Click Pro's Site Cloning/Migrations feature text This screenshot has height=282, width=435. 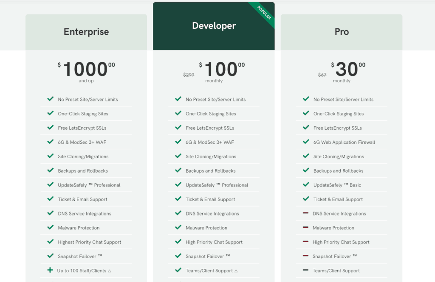(x=339, y=156)
